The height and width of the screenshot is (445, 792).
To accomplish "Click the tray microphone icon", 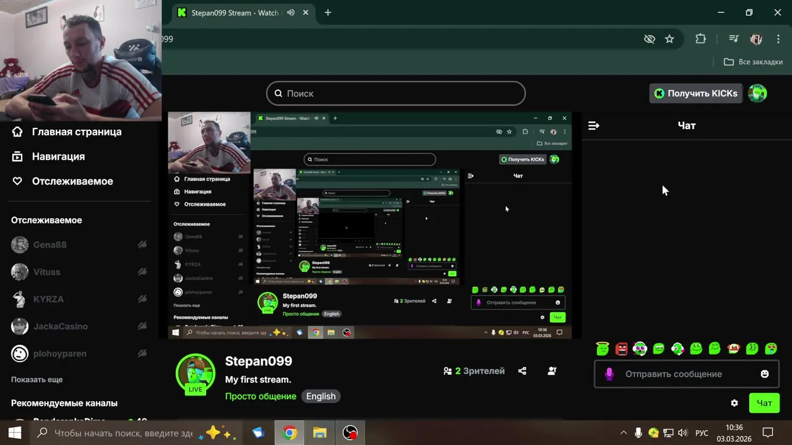I will (x=638, y=433).
